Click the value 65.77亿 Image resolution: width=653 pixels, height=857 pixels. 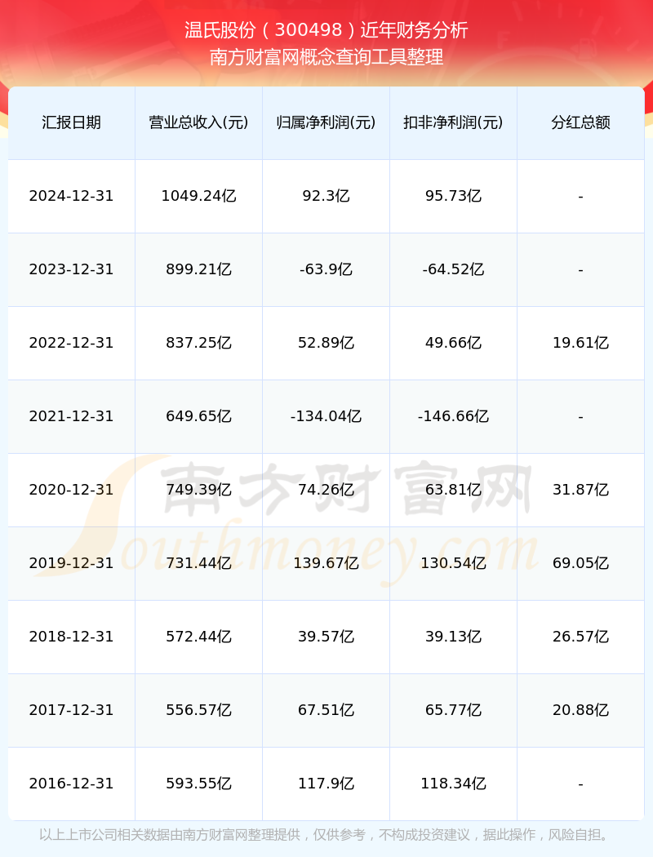[x=454, y=710]
